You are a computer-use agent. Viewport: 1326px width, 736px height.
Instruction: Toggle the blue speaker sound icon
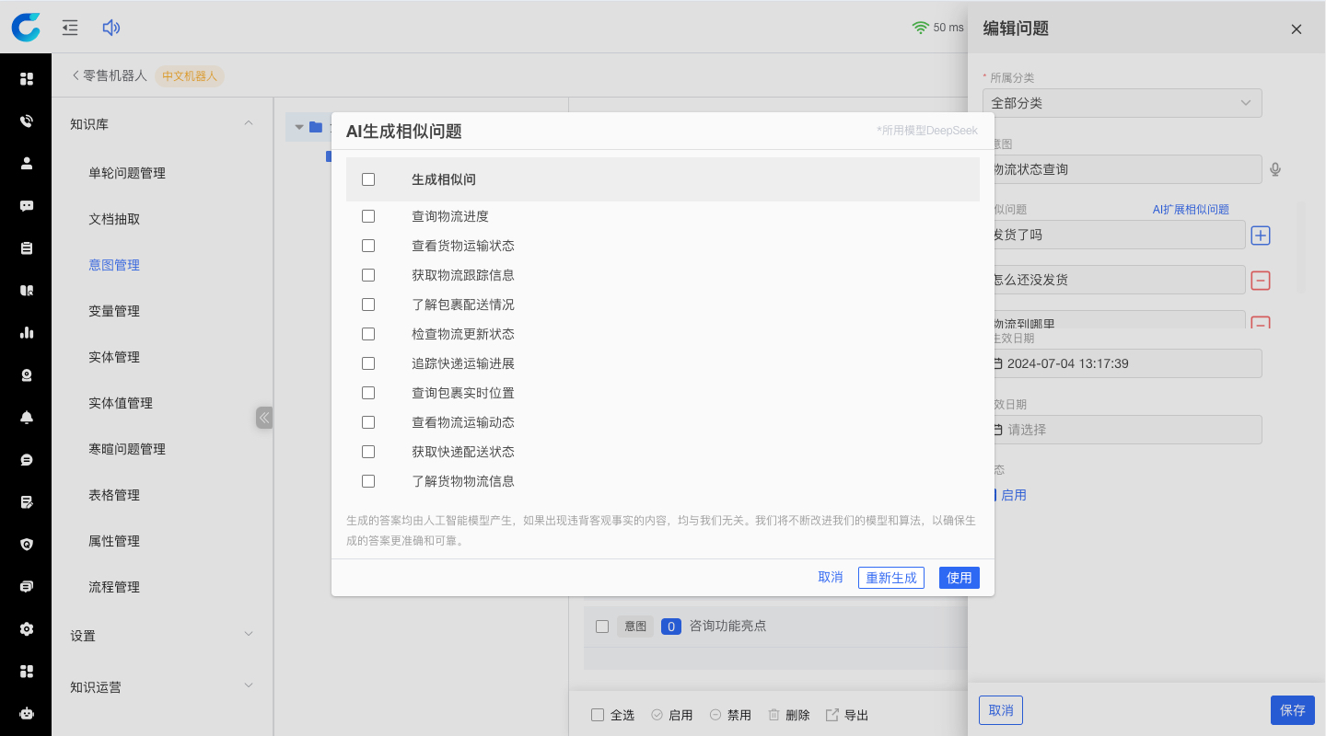111,28
